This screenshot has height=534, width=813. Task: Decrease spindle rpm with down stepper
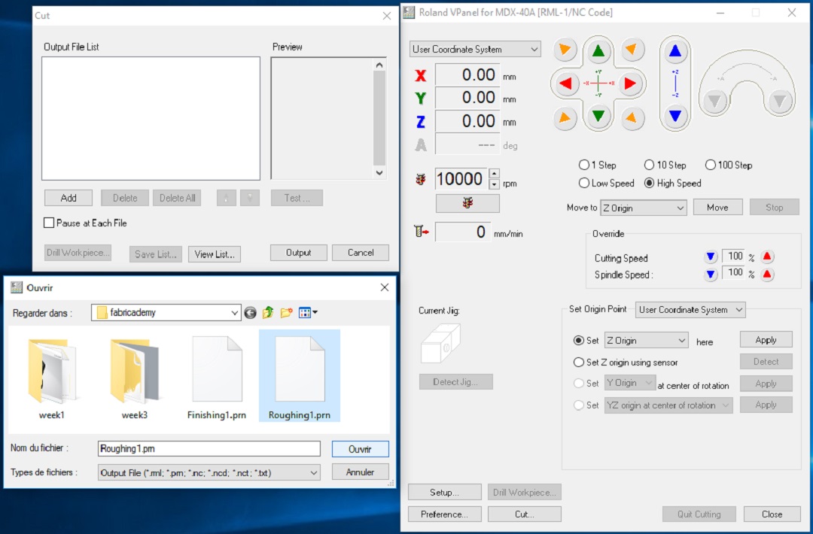(494, 184)
